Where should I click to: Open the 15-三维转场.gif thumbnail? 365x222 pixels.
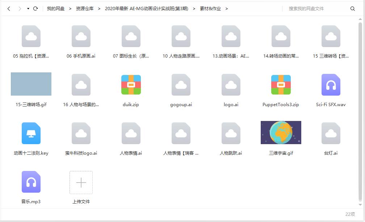click(x=31, y=84)
